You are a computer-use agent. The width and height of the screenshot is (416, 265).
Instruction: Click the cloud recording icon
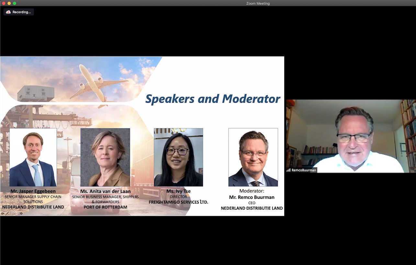8,12
